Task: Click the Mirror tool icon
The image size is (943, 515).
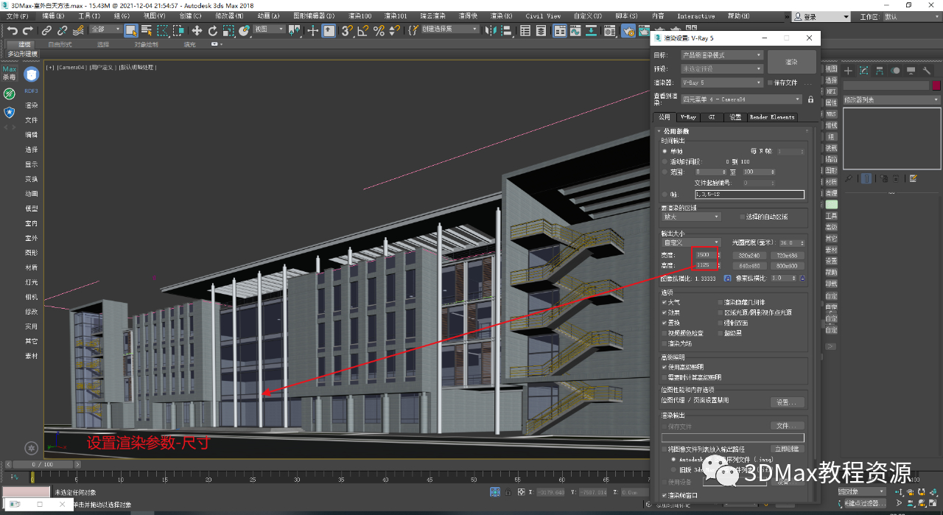Action: tap(490, 30)
